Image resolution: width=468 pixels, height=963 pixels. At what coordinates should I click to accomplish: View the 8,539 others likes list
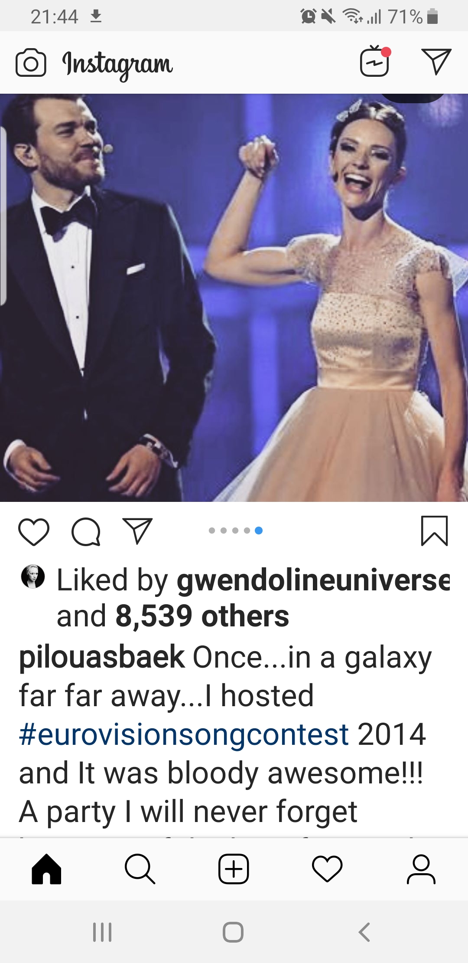coord(202,616)
